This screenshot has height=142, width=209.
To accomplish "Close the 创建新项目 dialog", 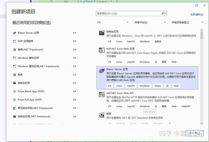I will (x=205, y=5).
